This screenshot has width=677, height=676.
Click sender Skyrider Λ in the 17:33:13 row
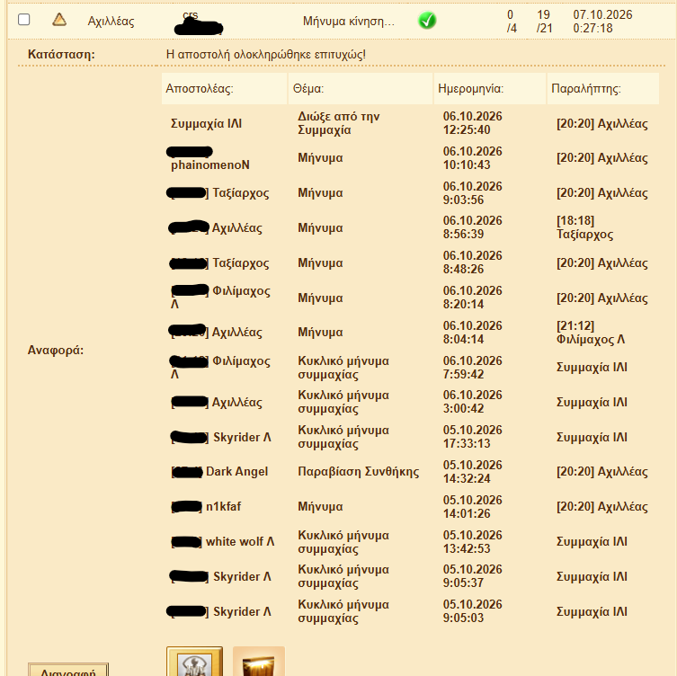pos(242,437)
